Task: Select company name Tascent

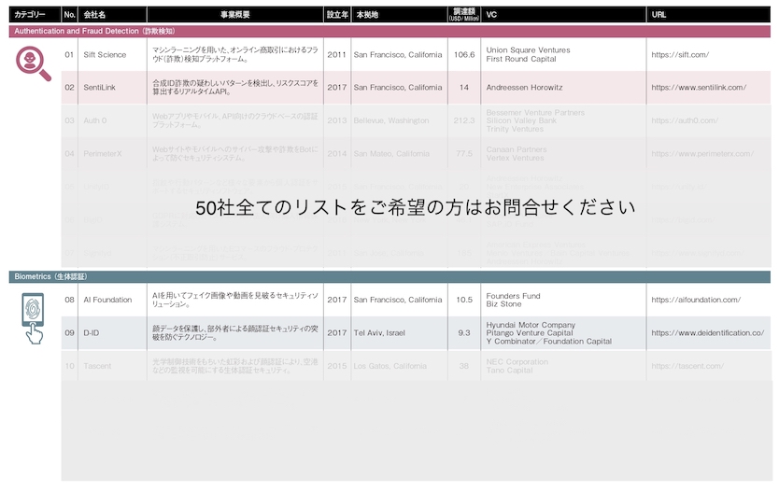Action: [x=97, y=367]
